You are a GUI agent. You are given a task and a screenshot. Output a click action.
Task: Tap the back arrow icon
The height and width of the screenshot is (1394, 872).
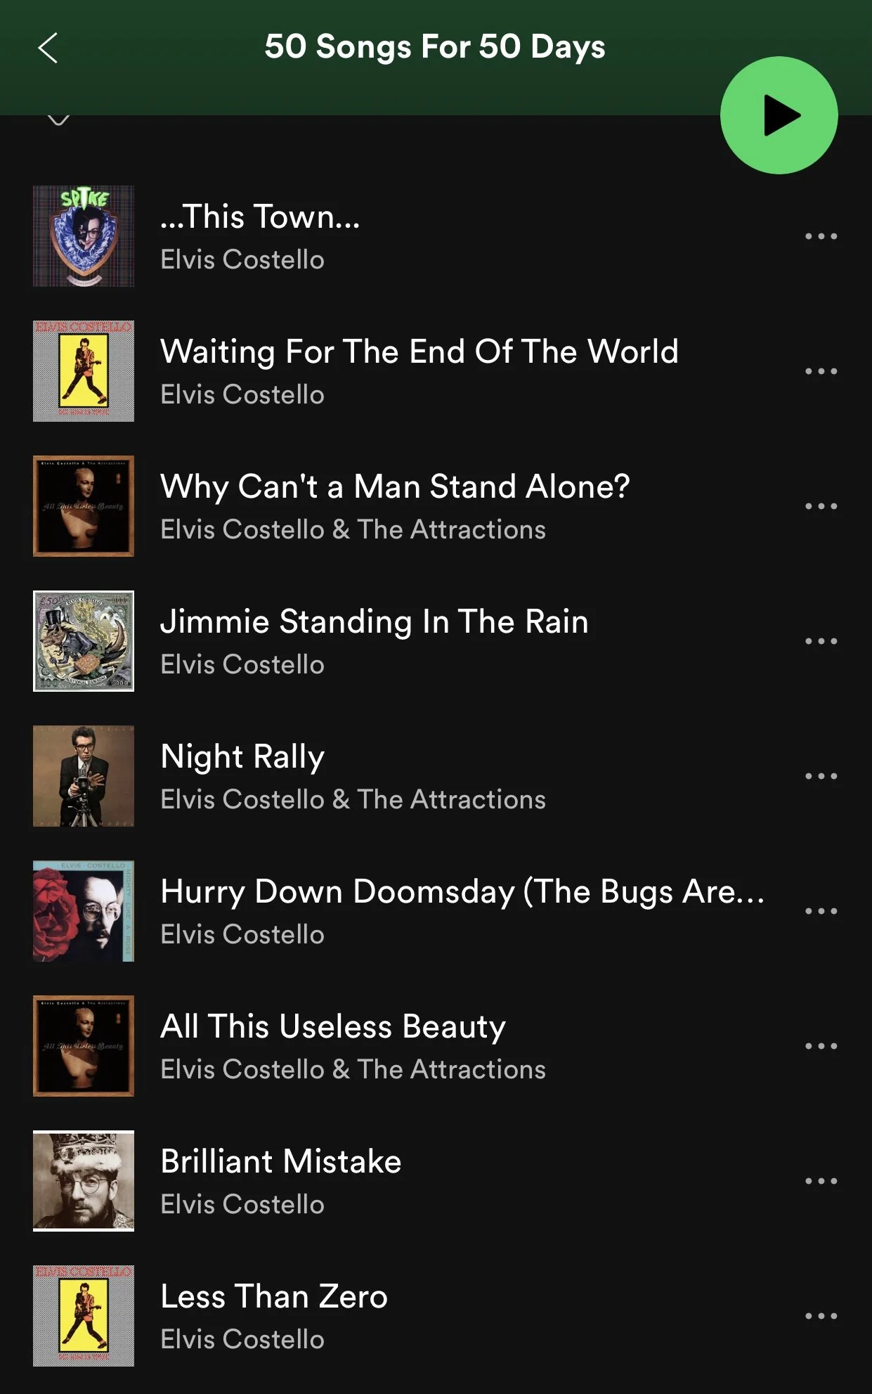[48, 48]
